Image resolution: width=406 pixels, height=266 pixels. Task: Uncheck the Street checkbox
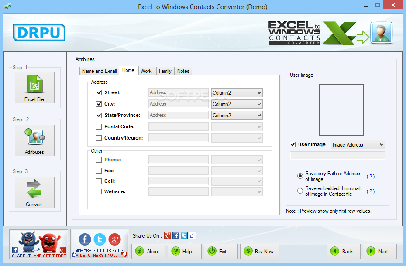(99, 92)
